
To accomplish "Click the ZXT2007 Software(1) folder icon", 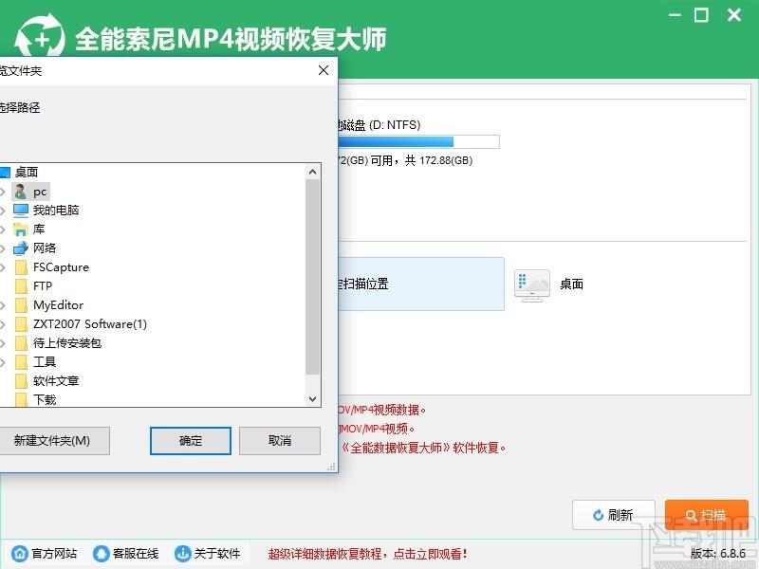I will (x=21, y=324).
